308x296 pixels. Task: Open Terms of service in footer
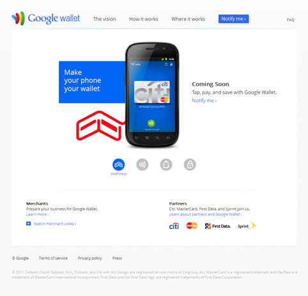[x=53, y=258]
